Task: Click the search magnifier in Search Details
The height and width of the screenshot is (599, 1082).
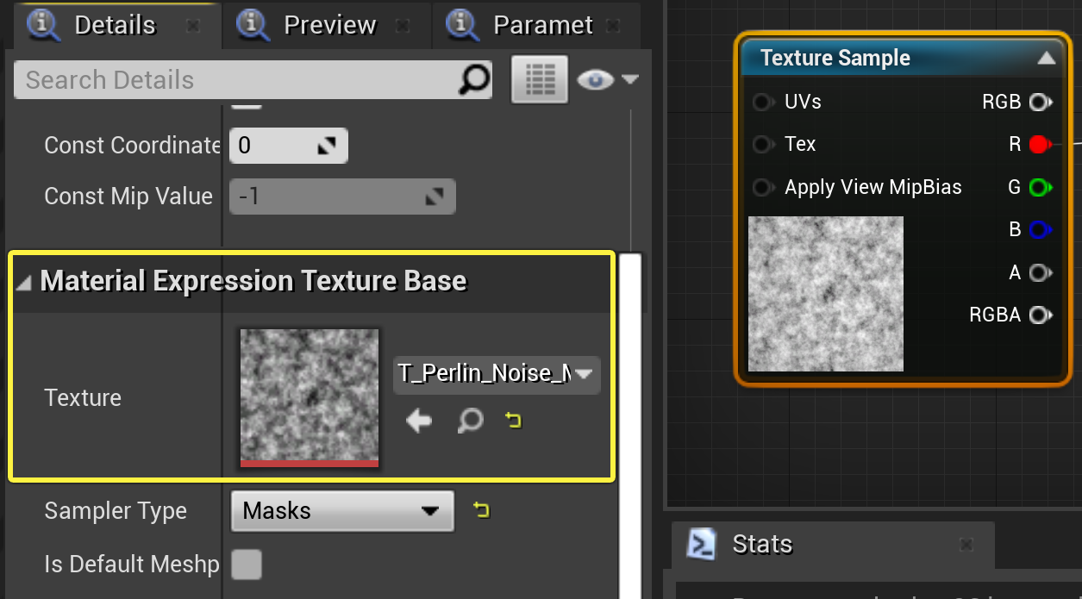Action: pos(473,79)
